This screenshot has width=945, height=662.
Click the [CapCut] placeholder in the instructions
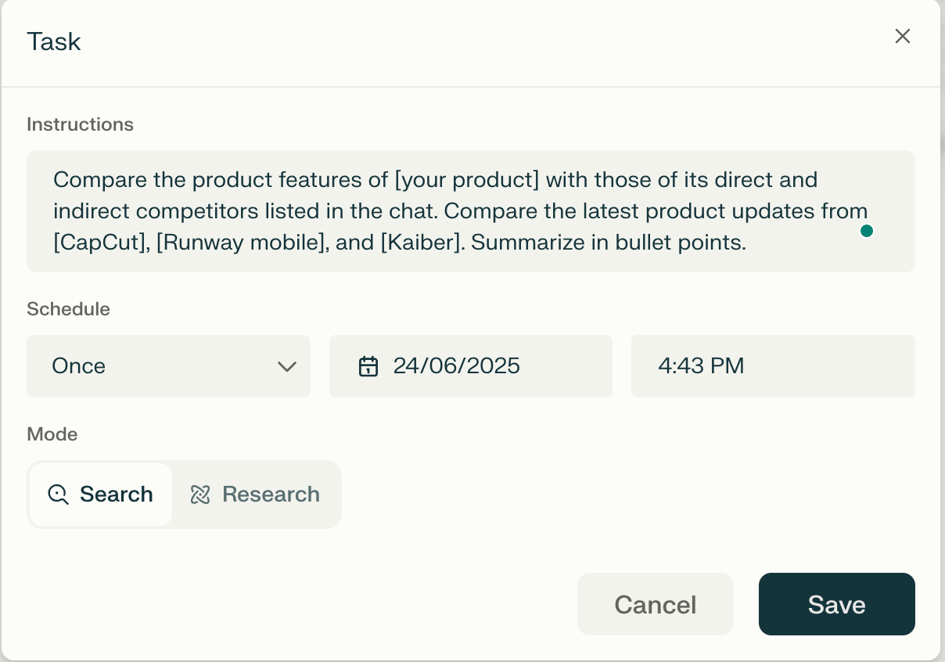click(101, 243)
